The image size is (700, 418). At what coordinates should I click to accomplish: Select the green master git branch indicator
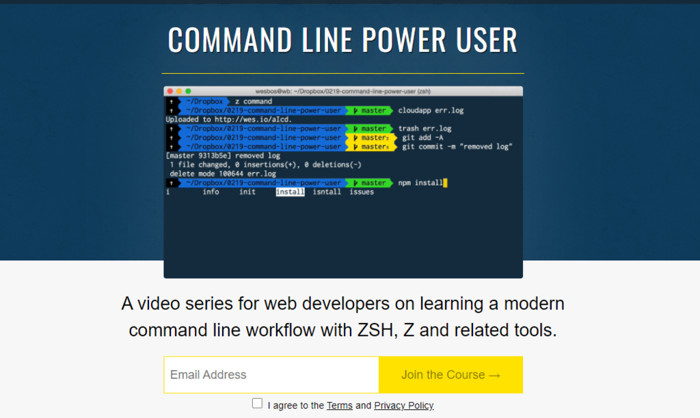pos(371,110)
